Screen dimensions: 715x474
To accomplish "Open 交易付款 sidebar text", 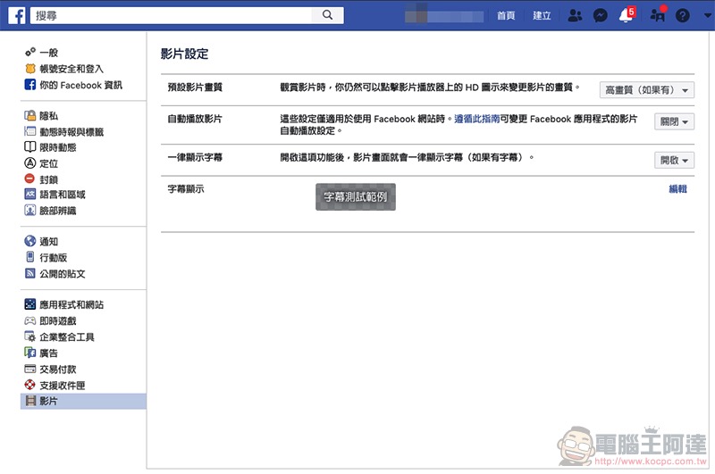I will (58, 370).
